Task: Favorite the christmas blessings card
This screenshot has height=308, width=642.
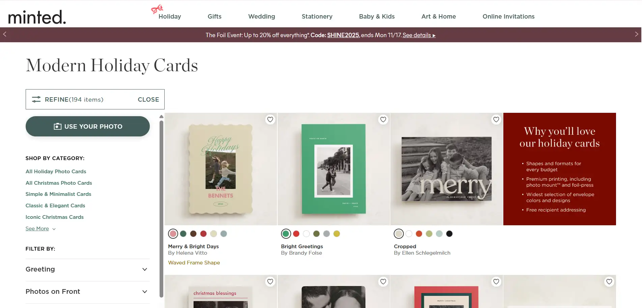Action: [270, 282]
